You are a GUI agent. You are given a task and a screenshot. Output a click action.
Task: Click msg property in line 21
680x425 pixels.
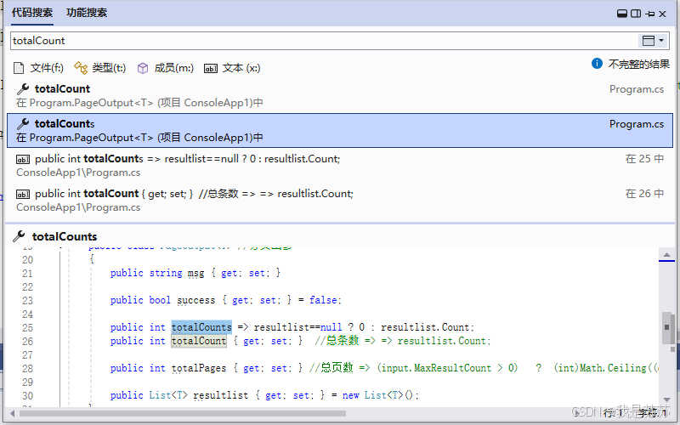pyautogui.click(x=195, y=273)
